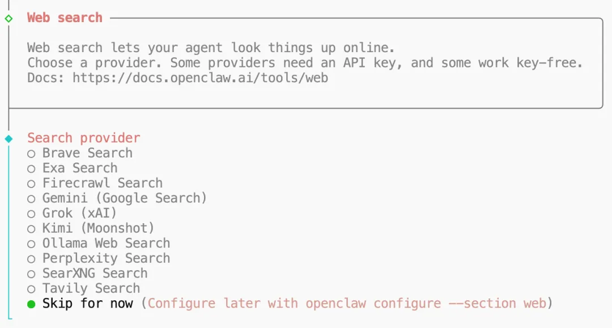This screenshot has height=328, width=612.
Task: Click the Configure later hint text
Action: tap(347, 304)
